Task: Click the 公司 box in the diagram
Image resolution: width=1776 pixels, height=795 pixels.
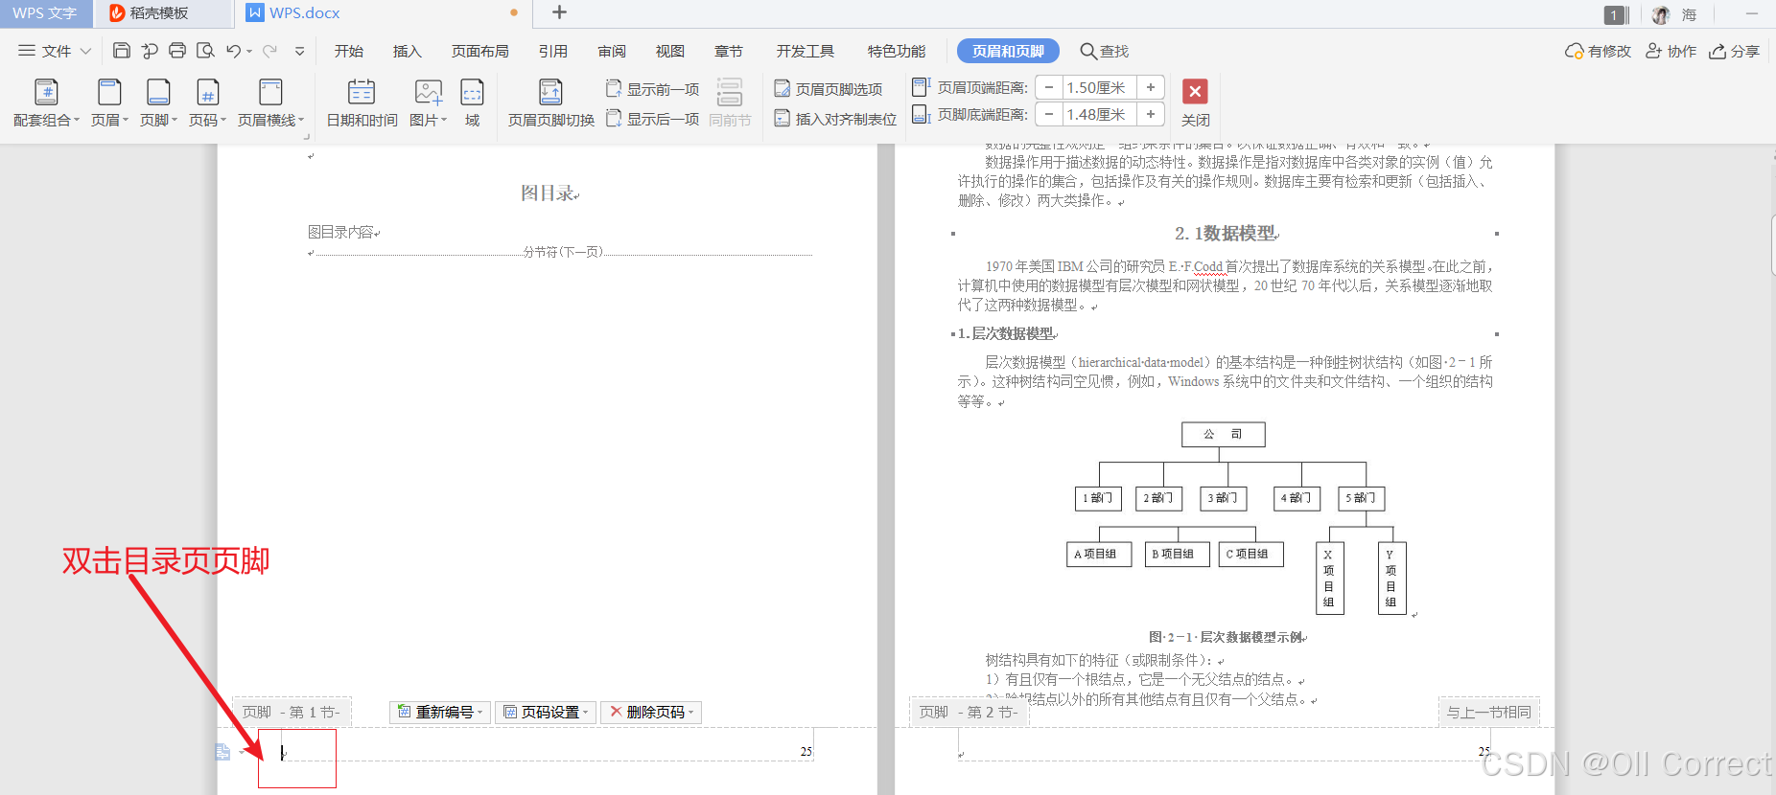Action: [1224, 435]
